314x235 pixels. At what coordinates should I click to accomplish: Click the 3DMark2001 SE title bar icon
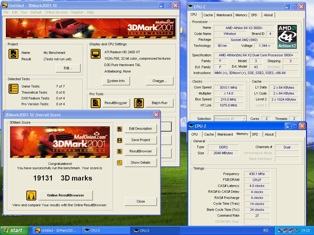coord(5,6)
